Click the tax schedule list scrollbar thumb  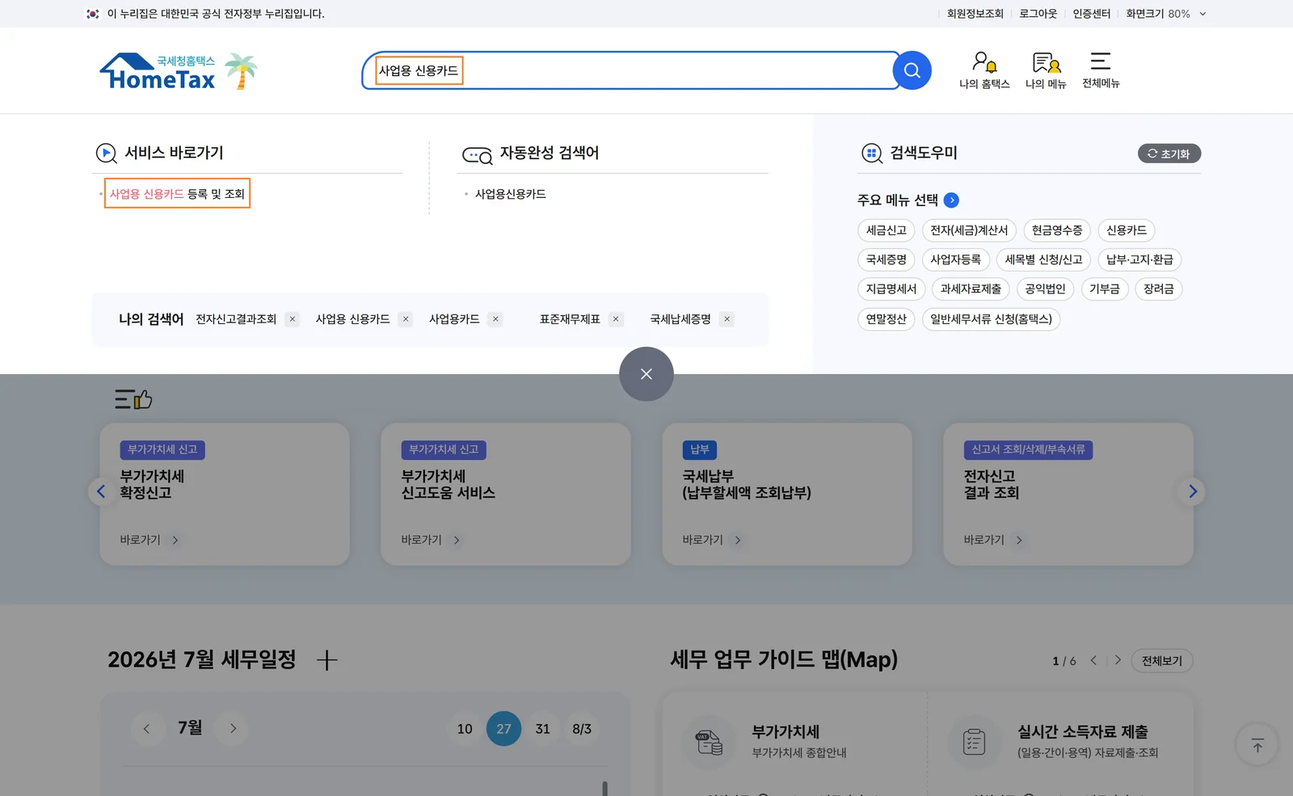(x=604, y=788)
